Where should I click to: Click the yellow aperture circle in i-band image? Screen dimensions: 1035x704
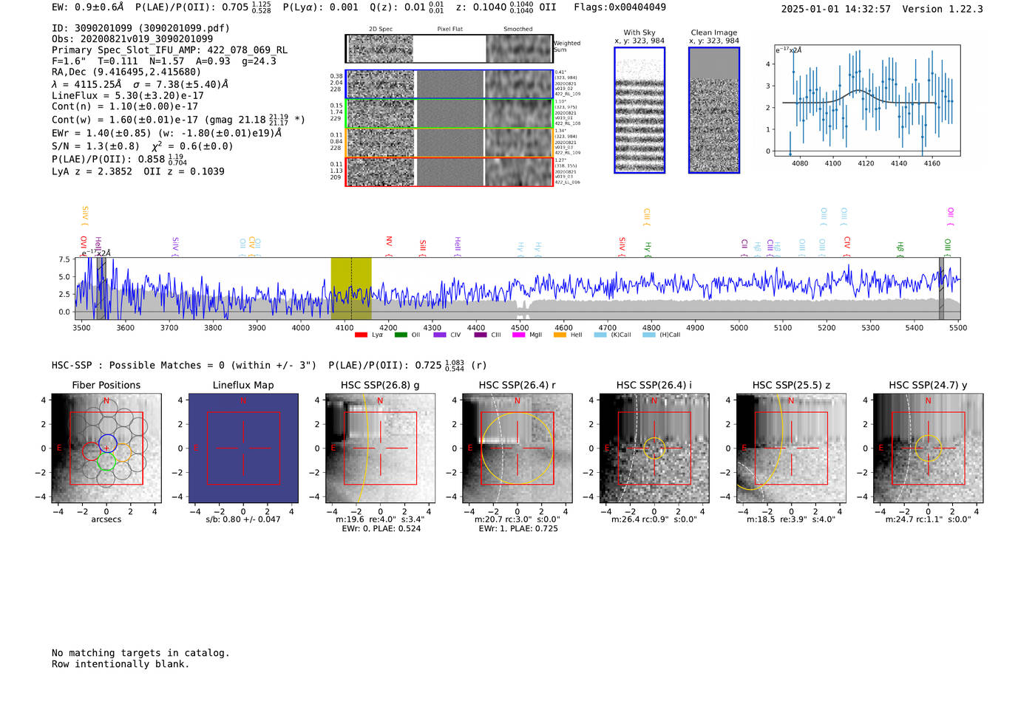[x=654, y=448]
